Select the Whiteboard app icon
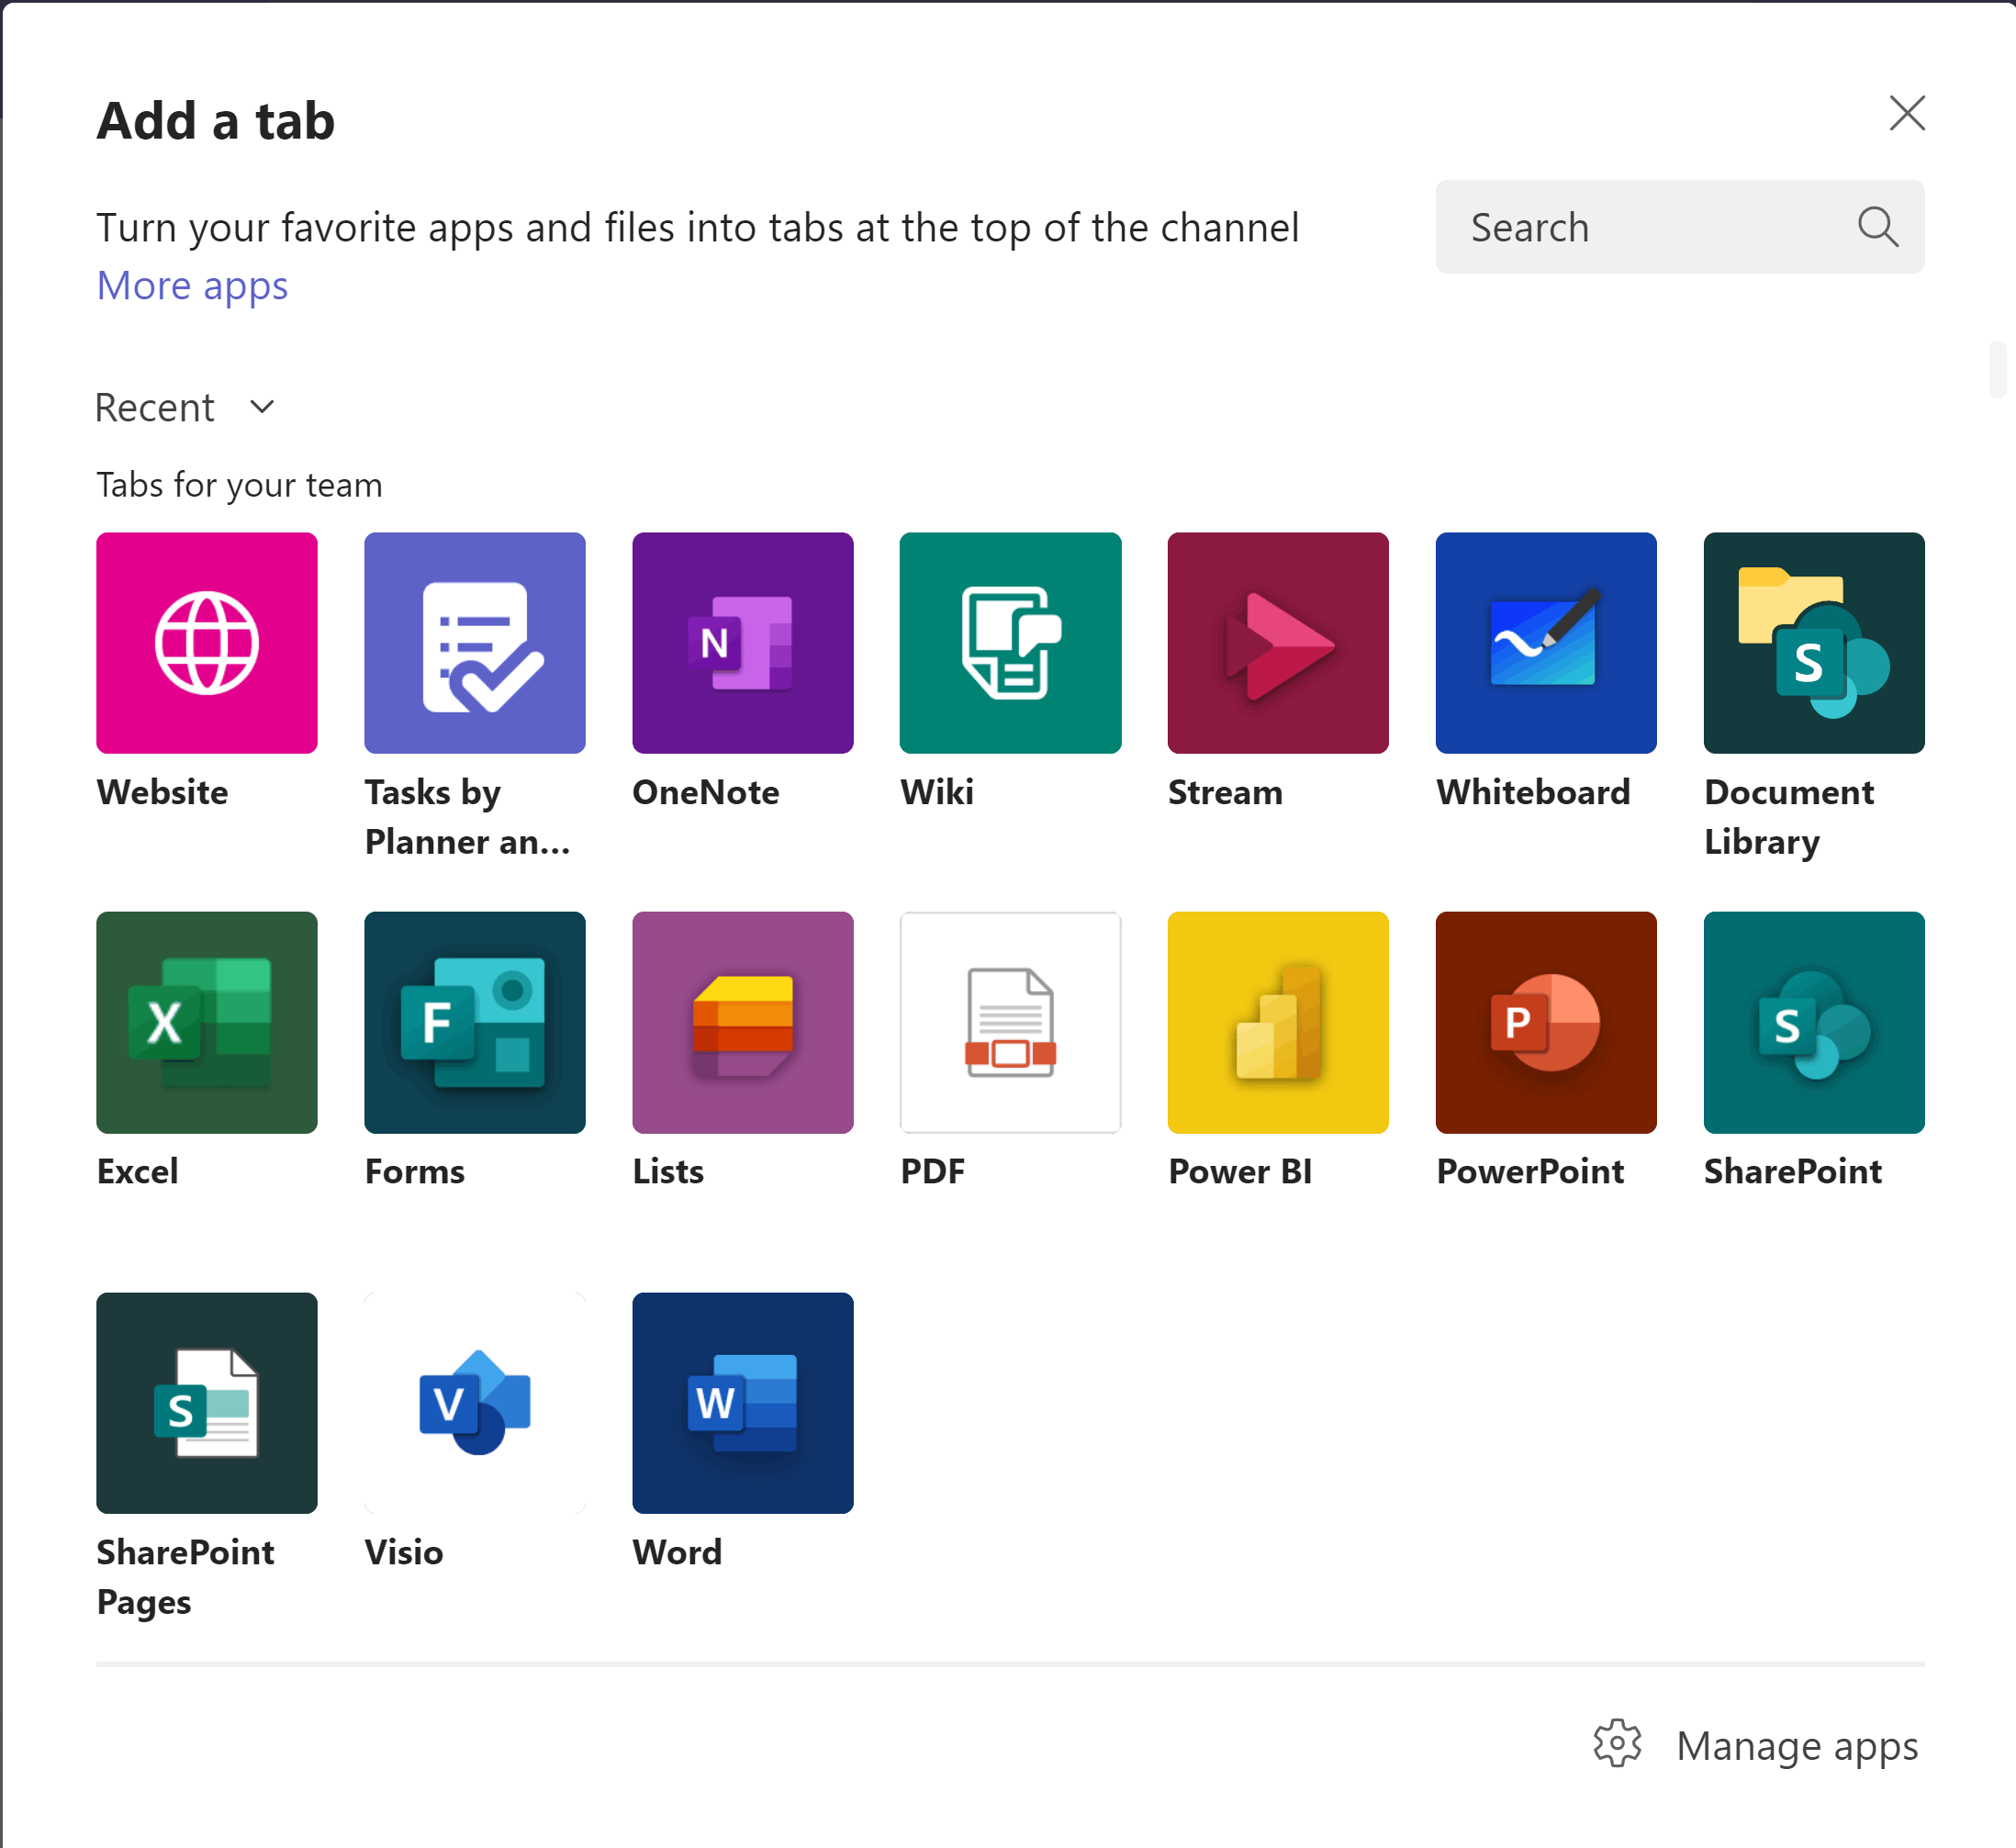Screen dimensions: 2016x1848 [1546, 643]
